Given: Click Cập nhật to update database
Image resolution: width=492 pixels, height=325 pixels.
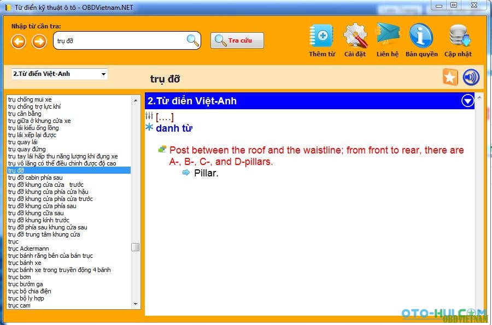Looking at the screenshot, I should [x=458, y=40].
